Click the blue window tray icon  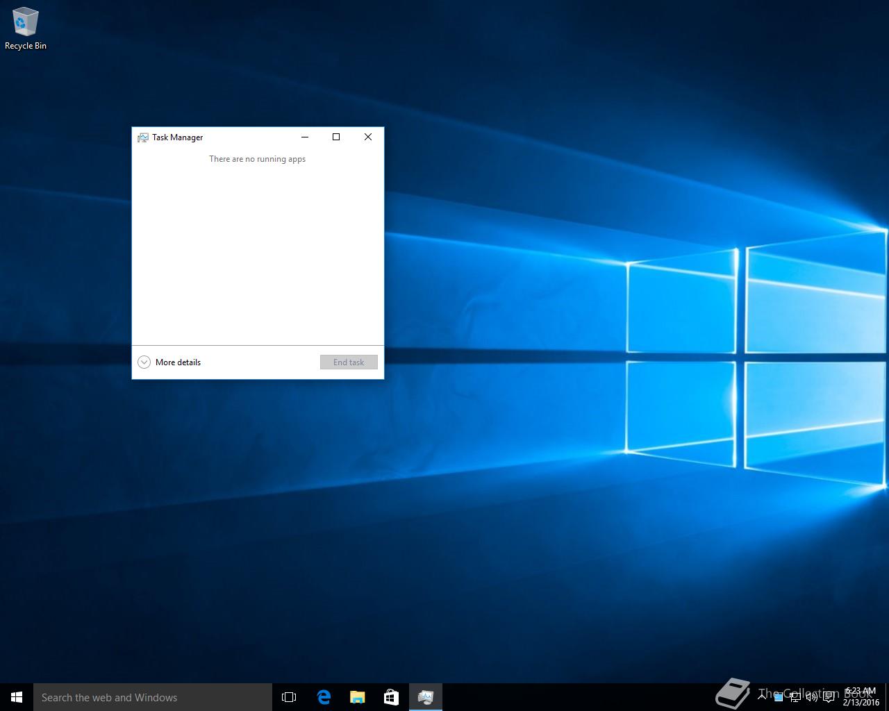coord(779,697)
